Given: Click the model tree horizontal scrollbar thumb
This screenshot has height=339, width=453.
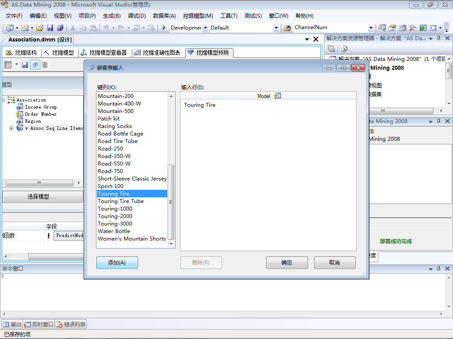Looking at the screenshot, I should click(x=39, y=183).
